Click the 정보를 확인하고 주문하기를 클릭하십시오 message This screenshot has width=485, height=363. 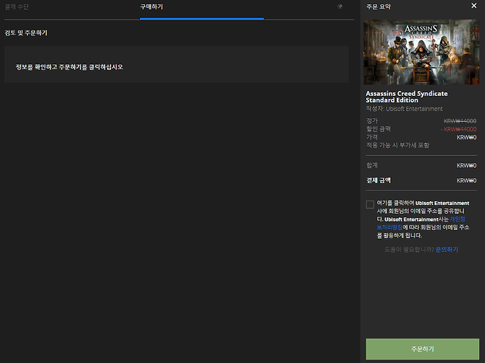click(x=69, y=67)
